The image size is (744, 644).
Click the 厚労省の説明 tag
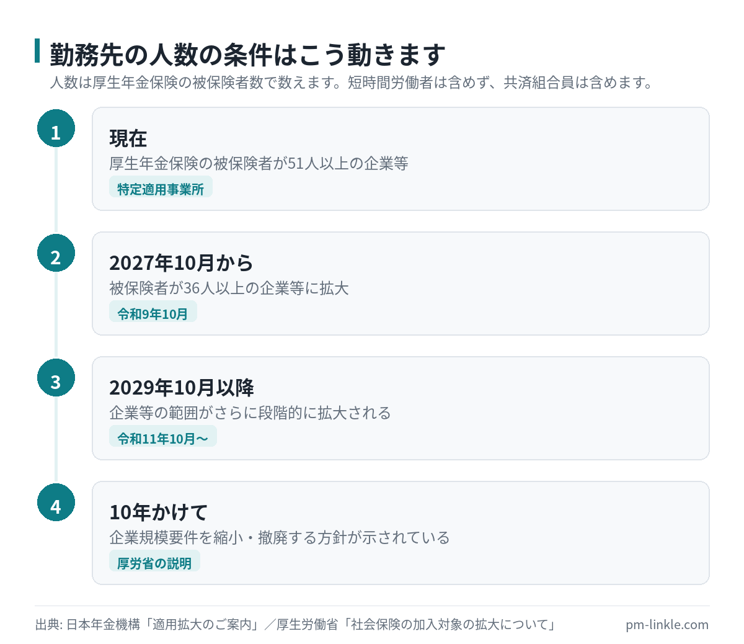pos(154,561)
